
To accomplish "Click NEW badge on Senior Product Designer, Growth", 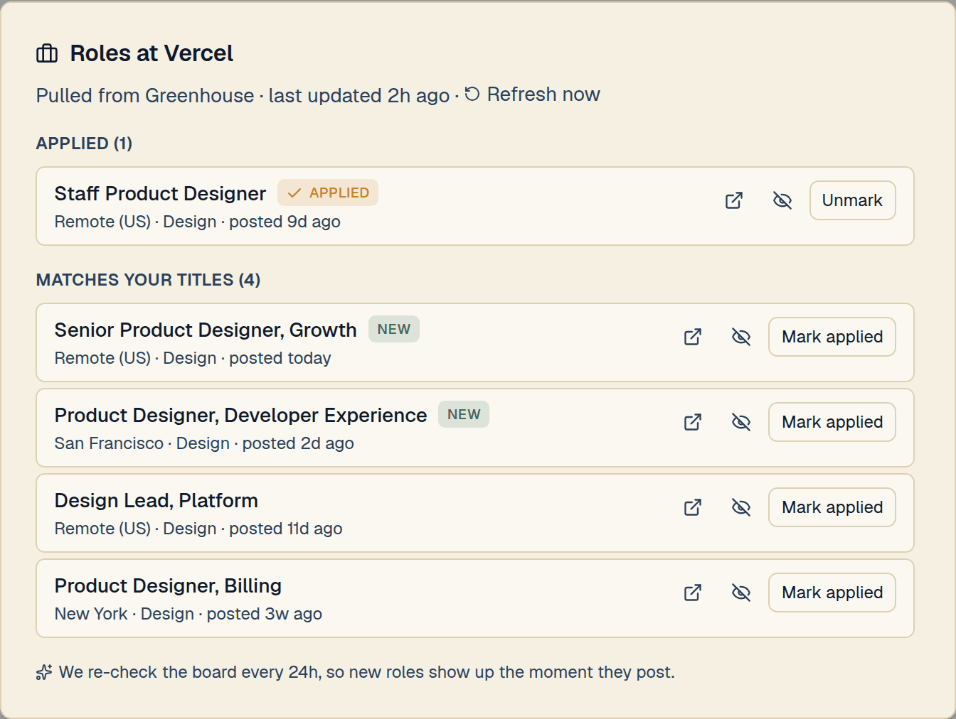I will pyautogui.click(x=394, y=329).
